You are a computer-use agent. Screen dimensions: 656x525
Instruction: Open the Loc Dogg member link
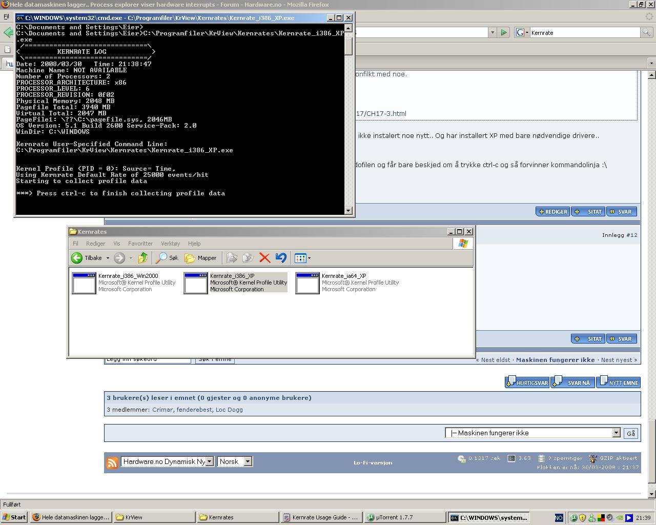click(229, 410)
